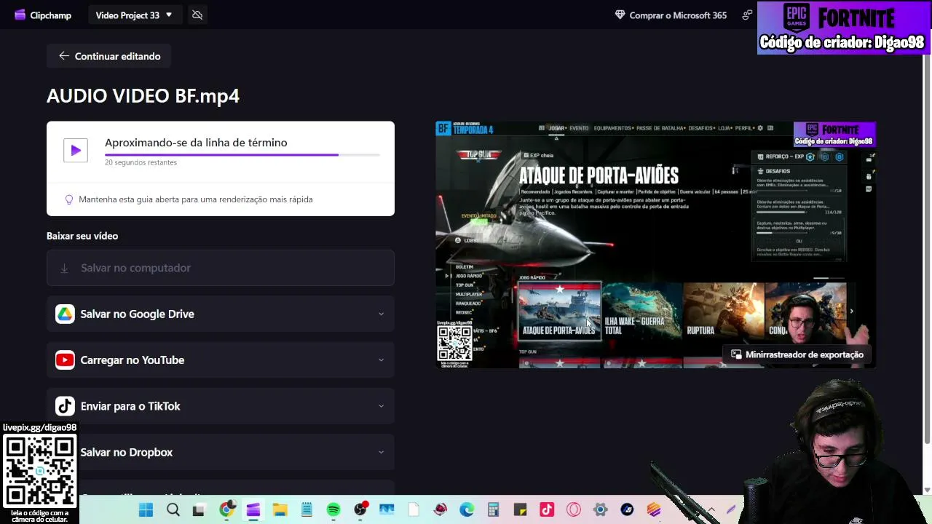The height and width of the screenshot is (524, 932).
Task: Go back with Continuar editando
Action: pos(109,56)
